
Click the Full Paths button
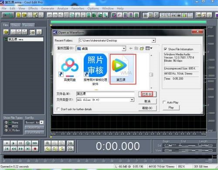point(34,133)
